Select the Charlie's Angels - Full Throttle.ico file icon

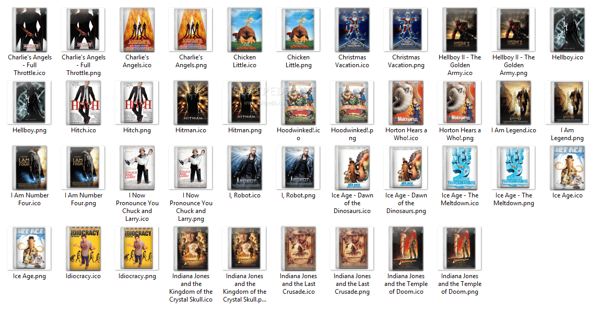pos(30,30)
